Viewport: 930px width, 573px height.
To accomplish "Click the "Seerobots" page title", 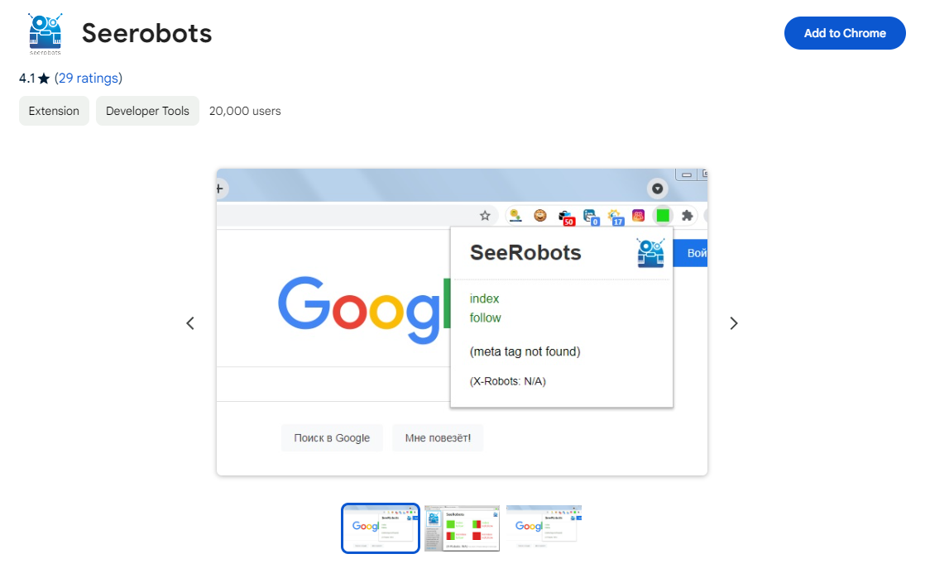I will pos(147,33).
